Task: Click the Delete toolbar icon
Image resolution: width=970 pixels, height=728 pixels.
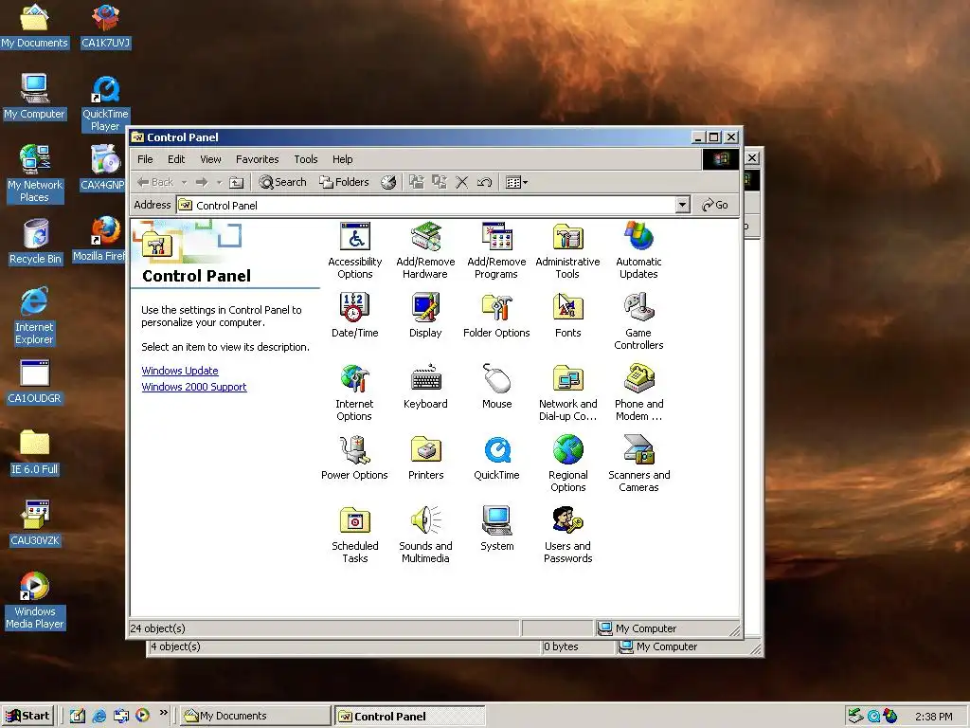Action: point(461,182)
